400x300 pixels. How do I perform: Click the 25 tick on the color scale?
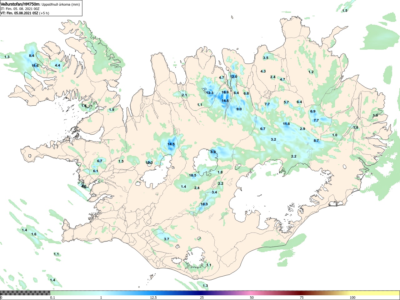pos(202,297)
